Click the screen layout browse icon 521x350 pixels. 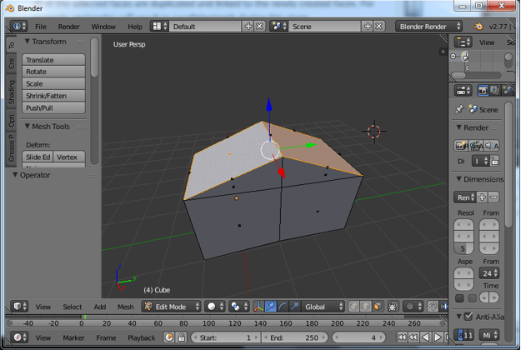pos(159,27)
